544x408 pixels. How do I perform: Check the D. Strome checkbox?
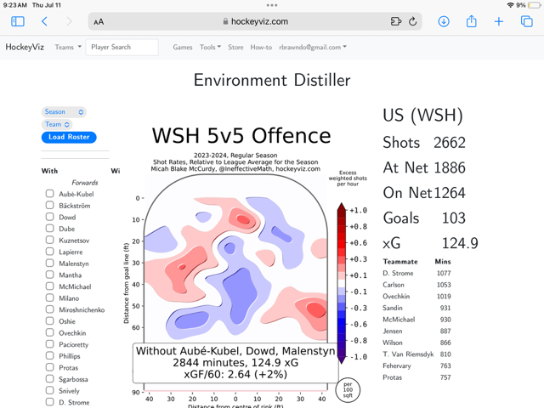(x=49, y=402)
